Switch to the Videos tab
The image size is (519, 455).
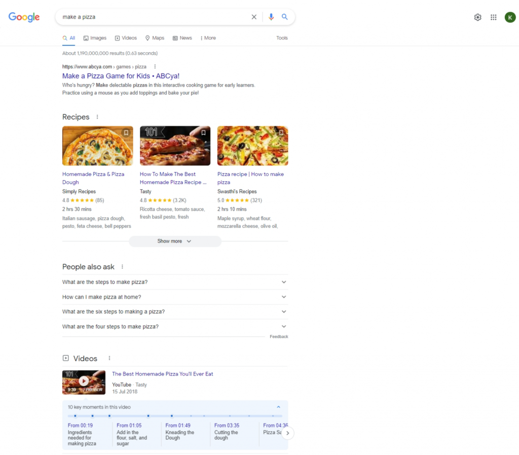click(126, 38)
